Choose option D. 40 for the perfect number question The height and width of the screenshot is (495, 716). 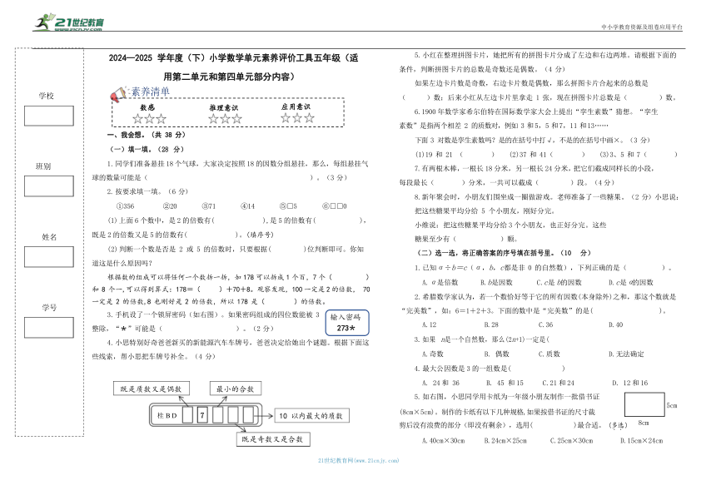615,324
